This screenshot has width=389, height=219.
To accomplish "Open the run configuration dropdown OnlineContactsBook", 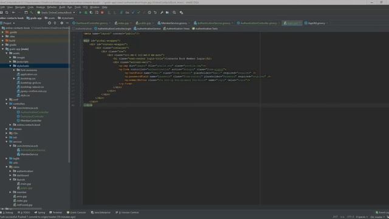I will (x=57, y=12).
